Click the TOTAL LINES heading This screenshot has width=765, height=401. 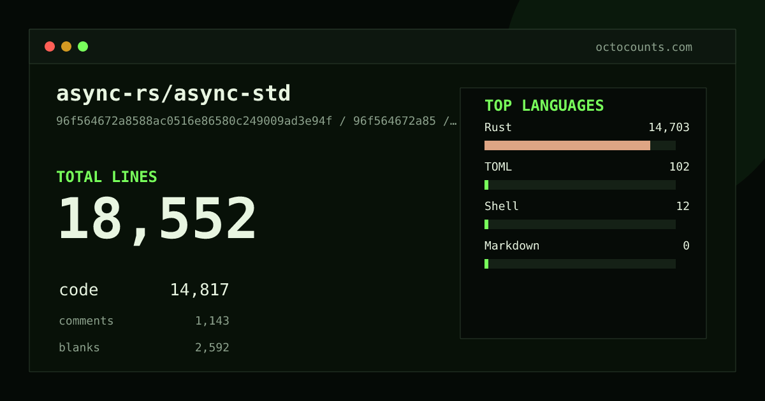click(106, 177)
